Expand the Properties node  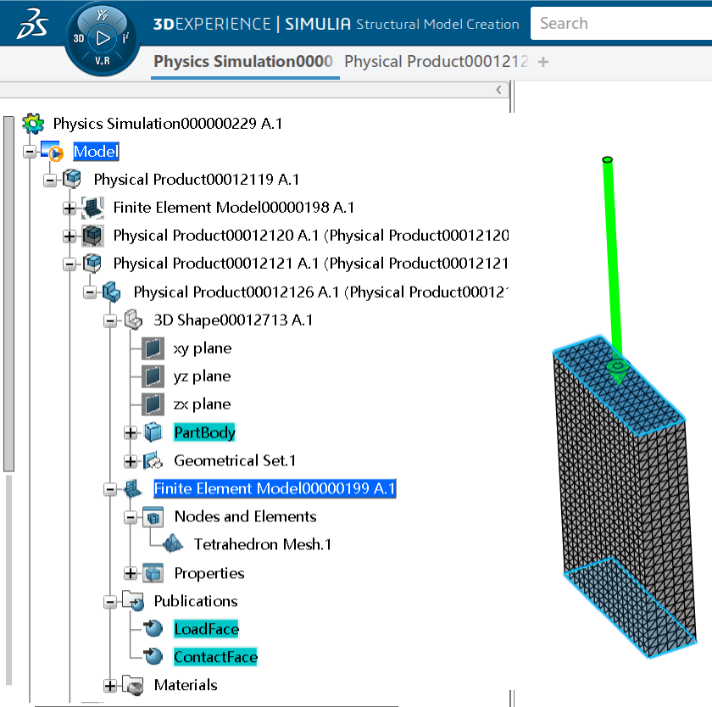pyautogui.click(x=131, y=573)
